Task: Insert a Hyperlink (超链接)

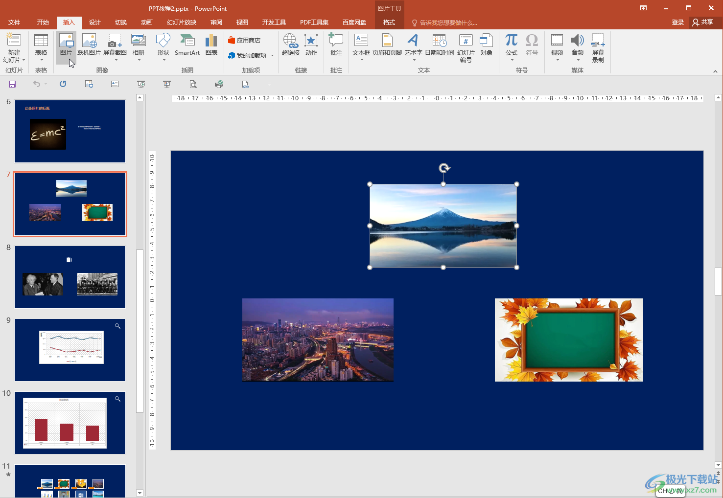Action: click(291, 45)
